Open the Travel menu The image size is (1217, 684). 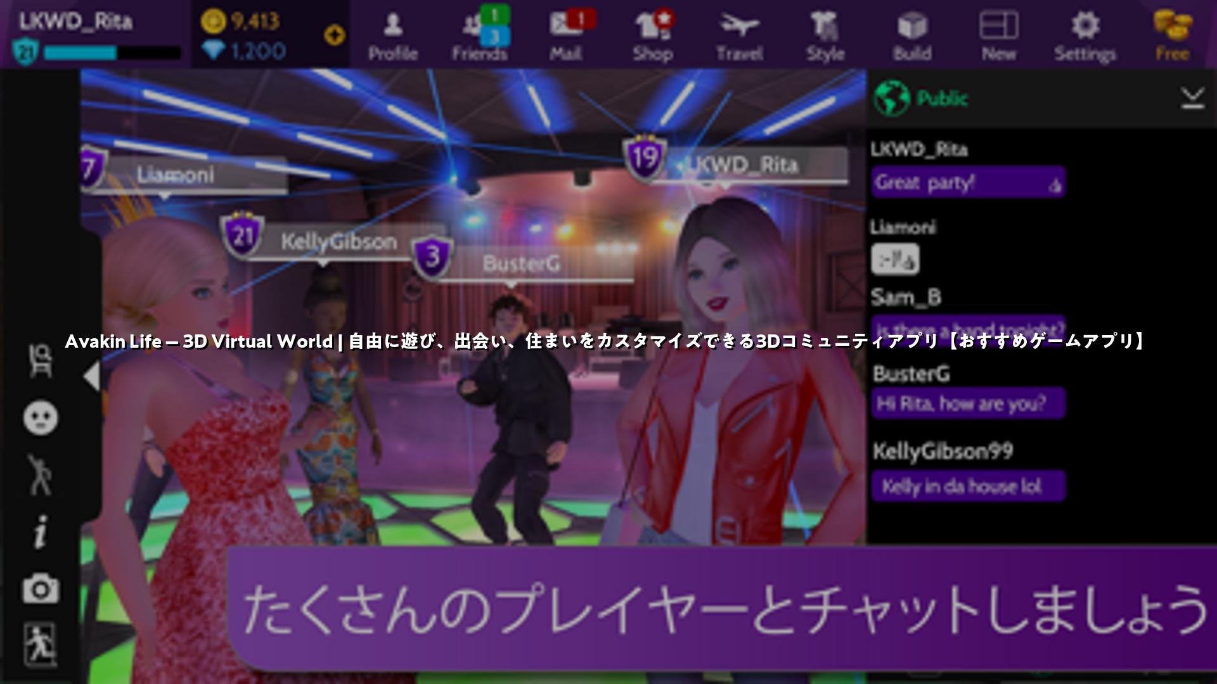pyautogui.click(x=740, y=36)
